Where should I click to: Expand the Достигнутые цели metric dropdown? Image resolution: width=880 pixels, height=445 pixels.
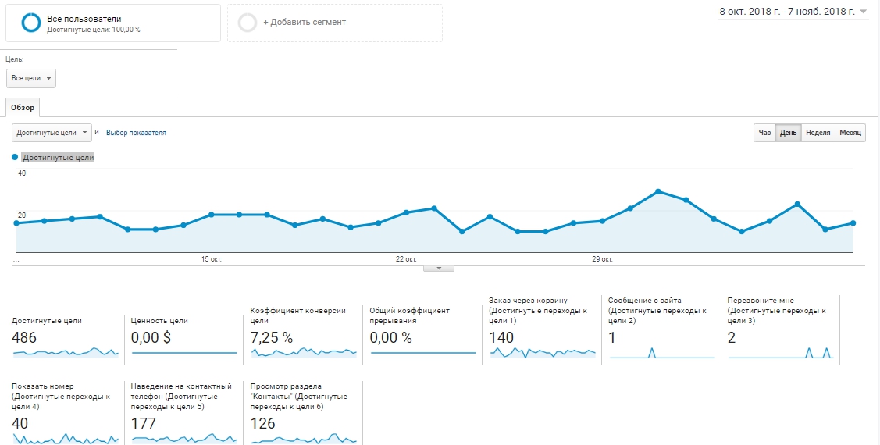(52, 133)
